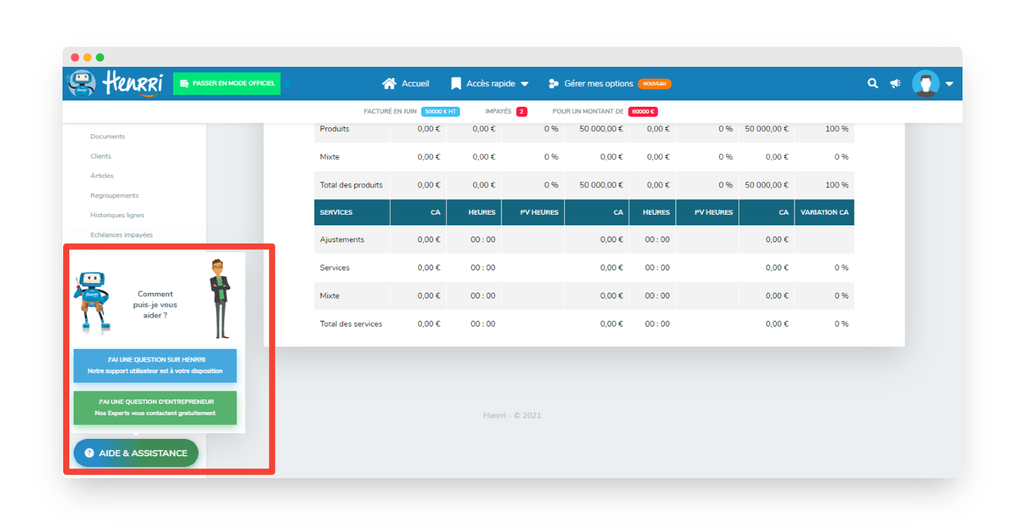Click the Henrri robot logo icon
The height and width of the screenshot is (525, 1025).
click(82, 83)
